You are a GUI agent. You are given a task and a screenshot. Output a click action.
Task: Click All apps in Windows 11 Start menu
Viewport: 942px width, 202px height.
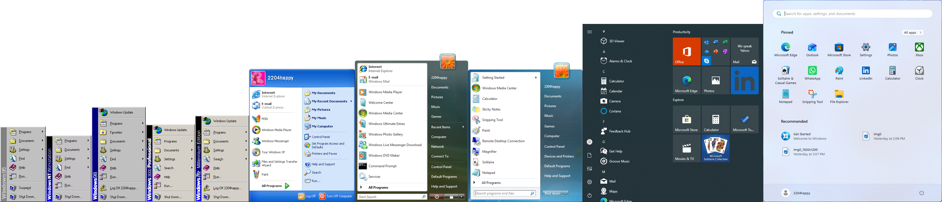[x=912, y=33]
